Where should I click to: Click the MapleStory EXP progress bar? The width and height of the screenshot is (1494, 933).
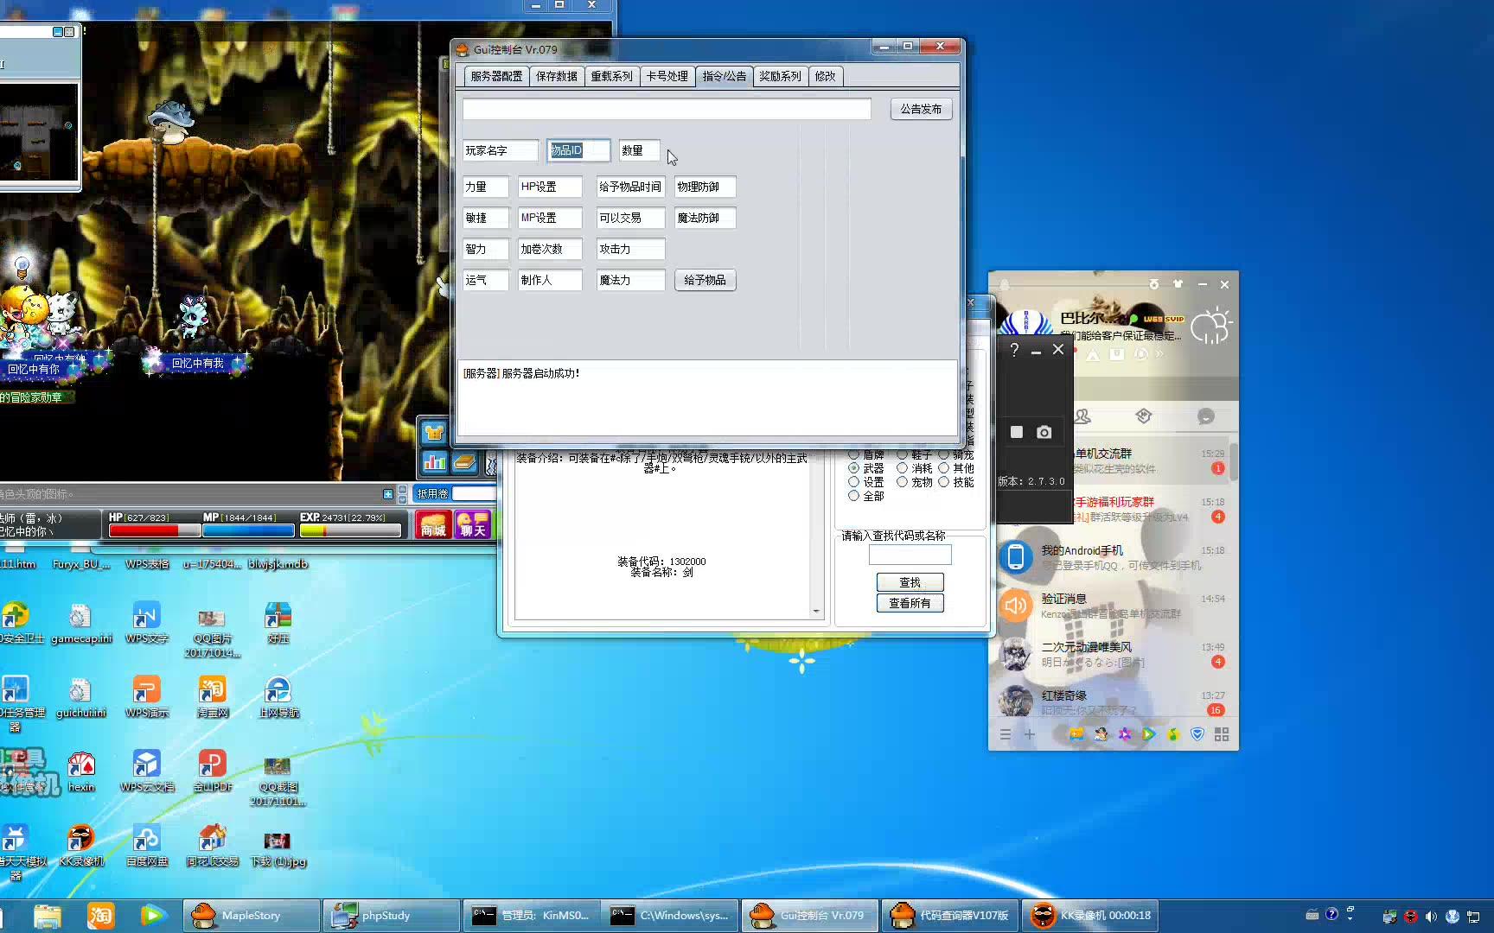click(351, 530)
